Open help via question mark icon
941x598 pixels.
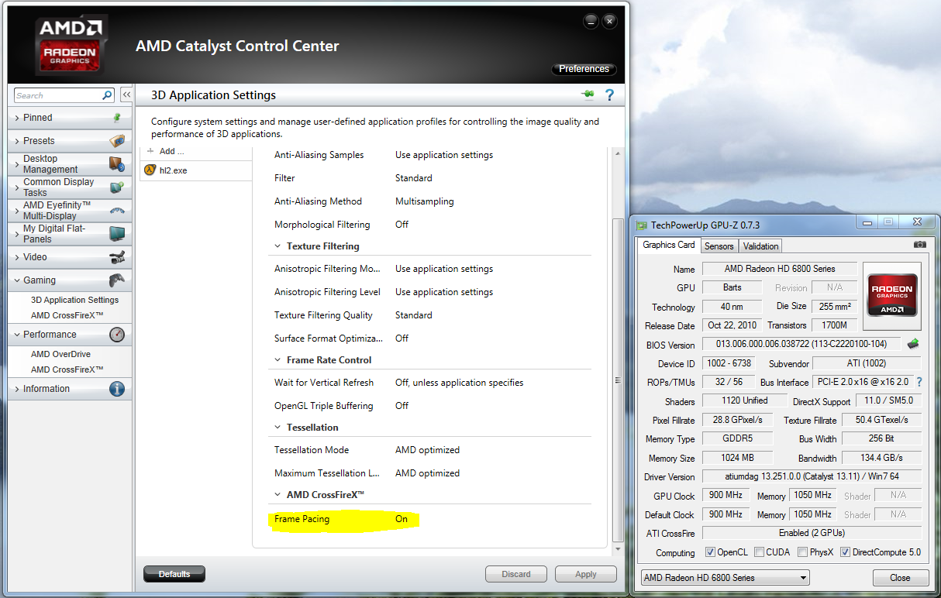[x=610, y=95]
